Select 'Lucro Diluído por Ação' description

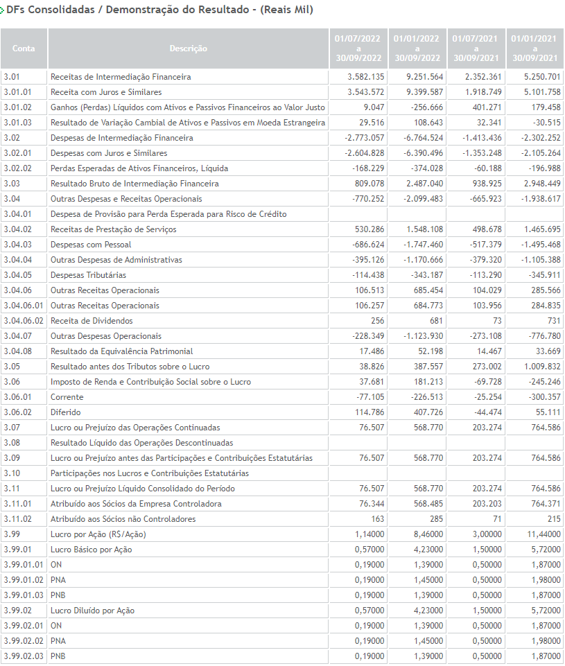point(93,611)
